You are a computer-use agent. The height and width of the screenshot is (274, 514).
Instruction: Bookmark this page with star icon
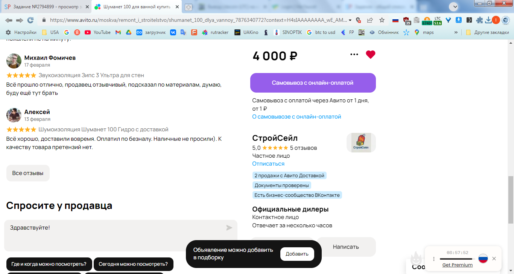(382, 20)
